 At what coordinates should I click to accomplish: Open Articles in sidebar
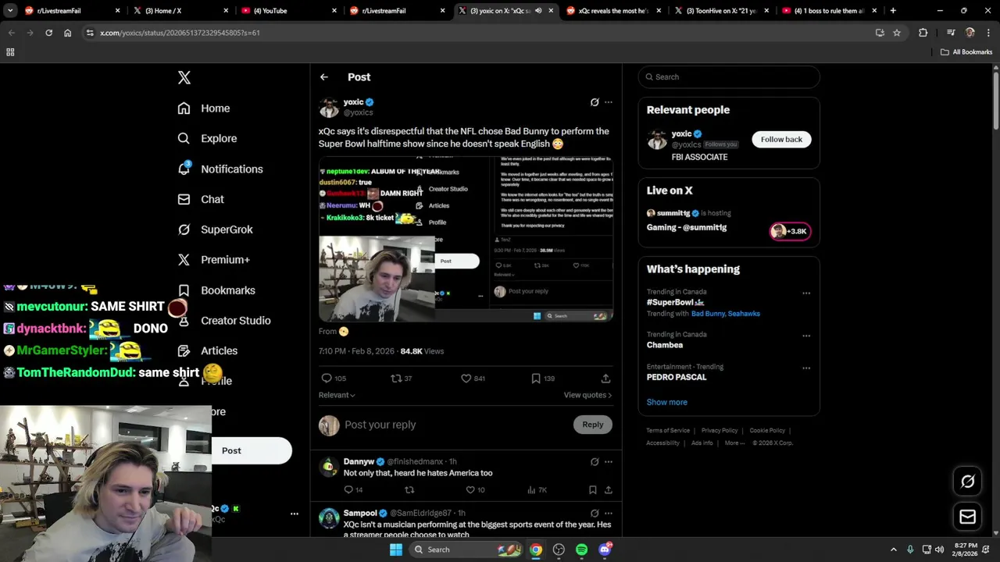coord(208,350)
